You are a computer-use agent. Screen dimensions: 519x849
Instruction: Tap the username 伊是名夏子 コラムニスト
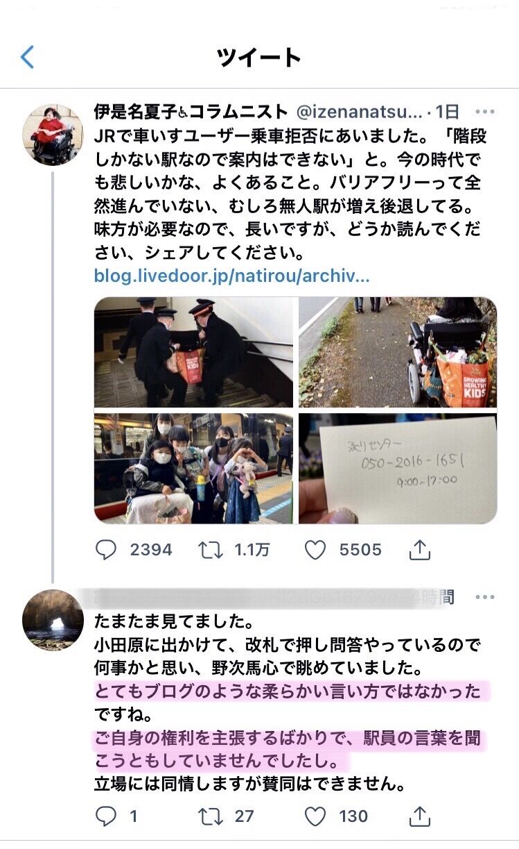tap(191, 111)
